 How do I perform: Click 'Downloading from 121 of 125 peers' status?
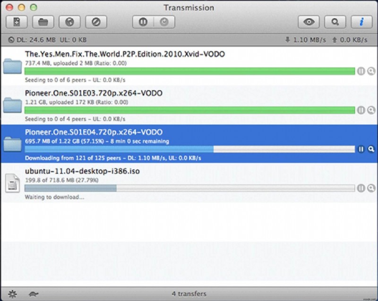(x=113, y=158)
